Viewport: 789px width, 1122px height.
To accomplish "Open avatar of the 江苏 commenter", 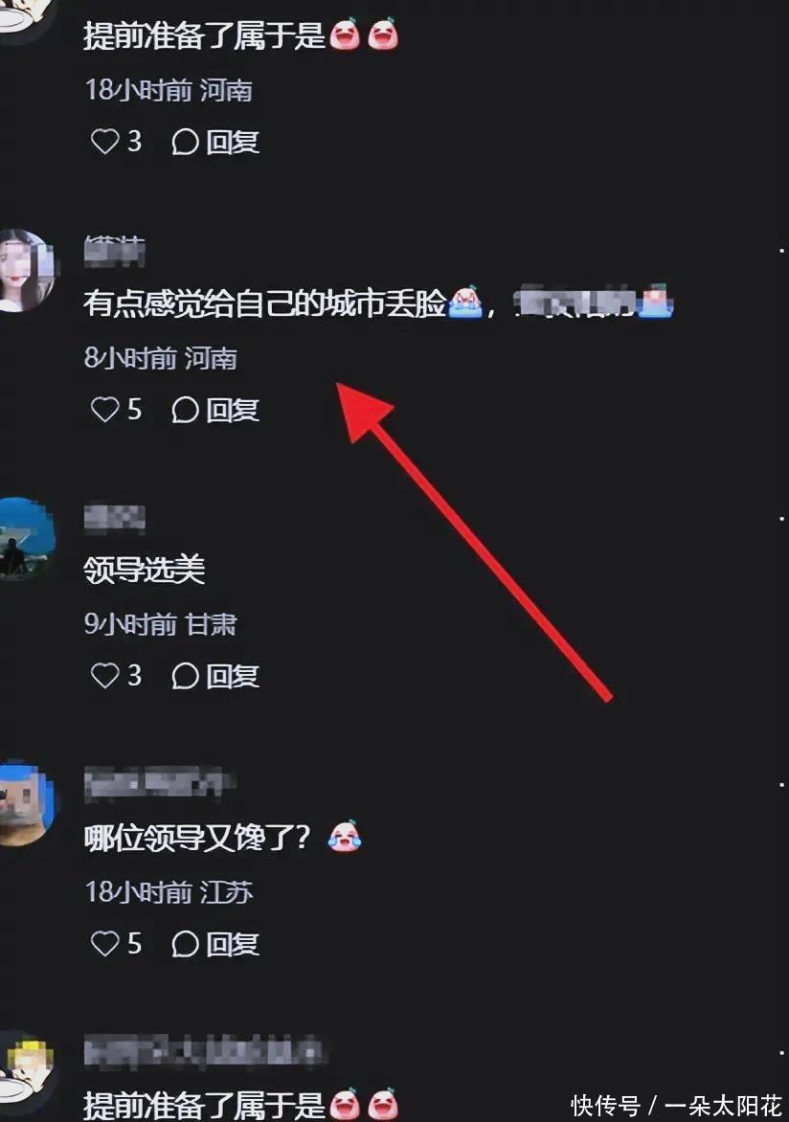I will pyautogui.click(x=26, y=805).
